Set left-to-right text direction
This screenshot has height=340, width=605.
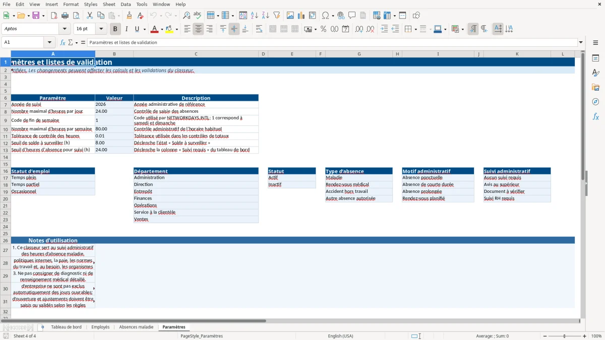point(473,29)
